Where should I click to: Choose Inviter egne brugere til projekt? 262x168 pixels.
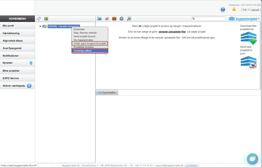click(89, 43)
